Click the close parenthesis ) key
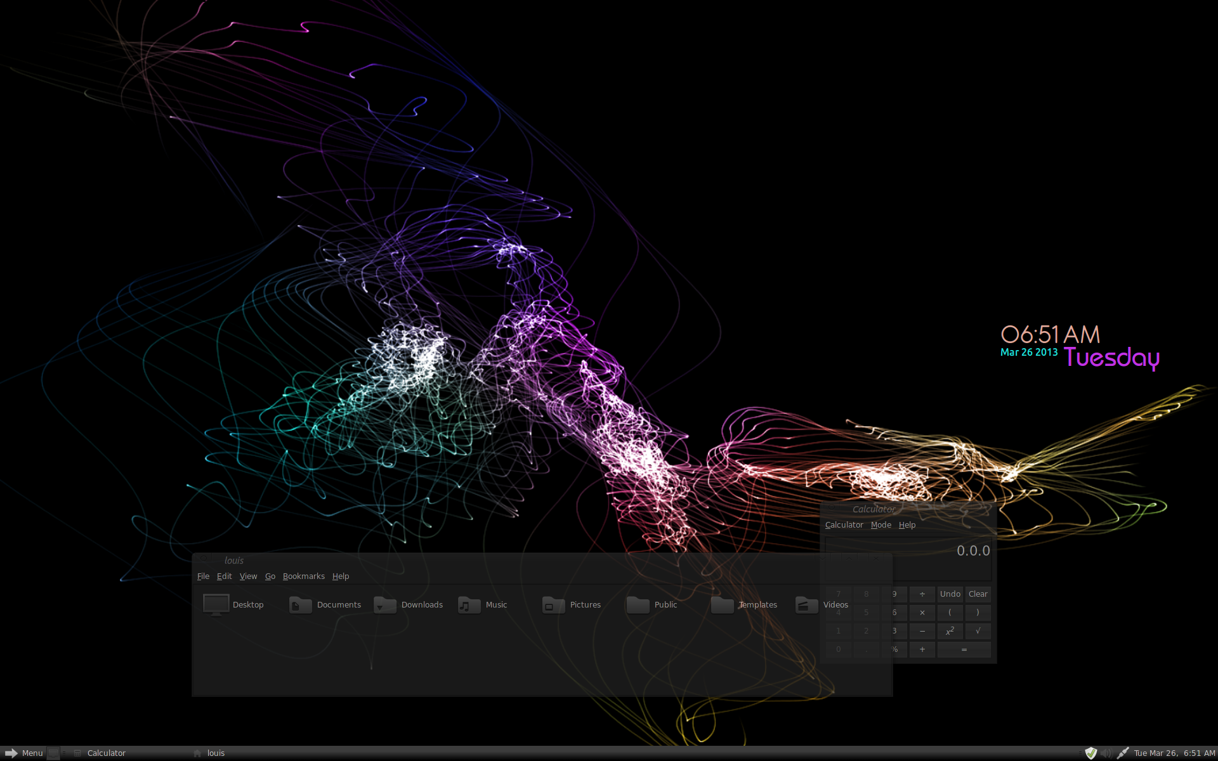Image resolution: width=1218 pixels, height=761 pixels. pyautogui.click(x=978, y=613)
